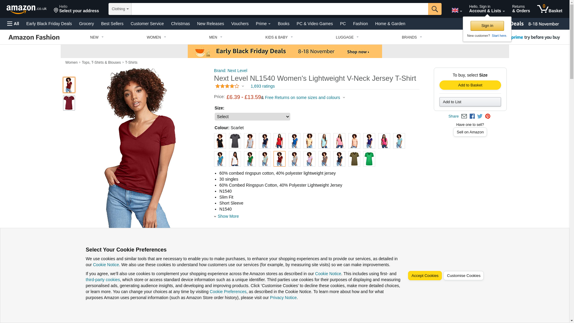Choose the bright green colour swatch
Image resolution: width=574 pixels, height=323 pixels.
point(369,159)
